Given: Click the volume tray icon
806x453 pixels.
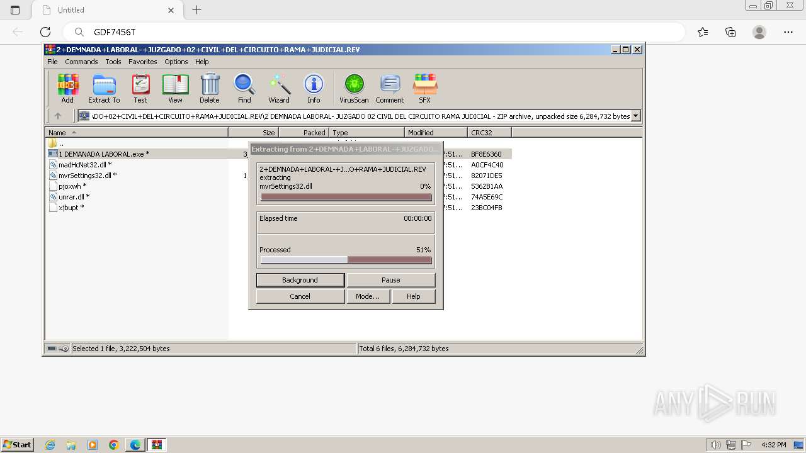Looking at the screenshot, I should [x=715, y=445].
